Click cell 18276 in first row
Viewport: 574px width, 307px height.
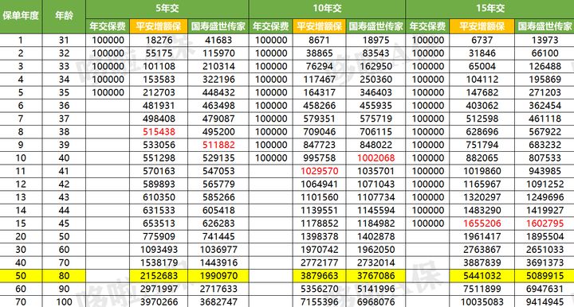tap(159, 40)
